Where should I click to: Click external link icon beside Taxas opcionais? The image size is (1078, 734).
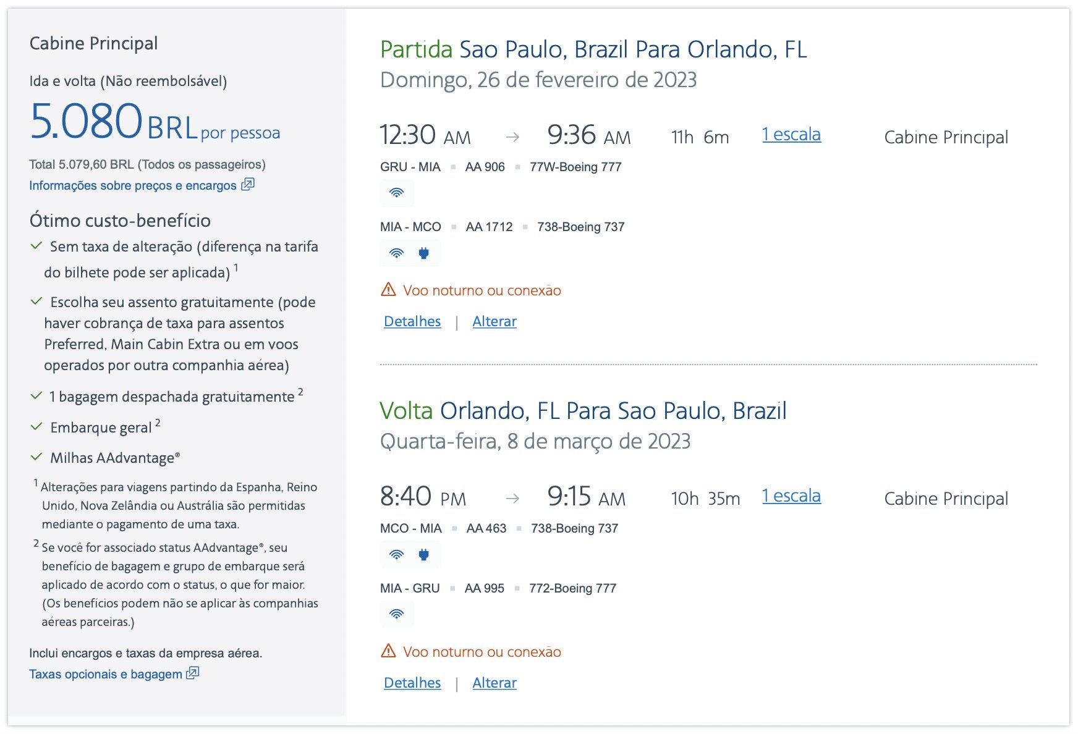pos(193,673)
